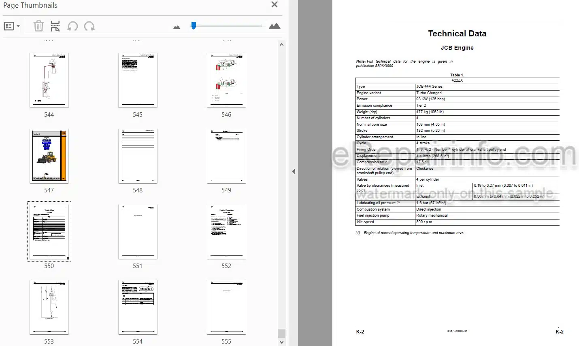
Task: Click the '103 mm (4.05 in)' bore value
Action: click(430, 124)
